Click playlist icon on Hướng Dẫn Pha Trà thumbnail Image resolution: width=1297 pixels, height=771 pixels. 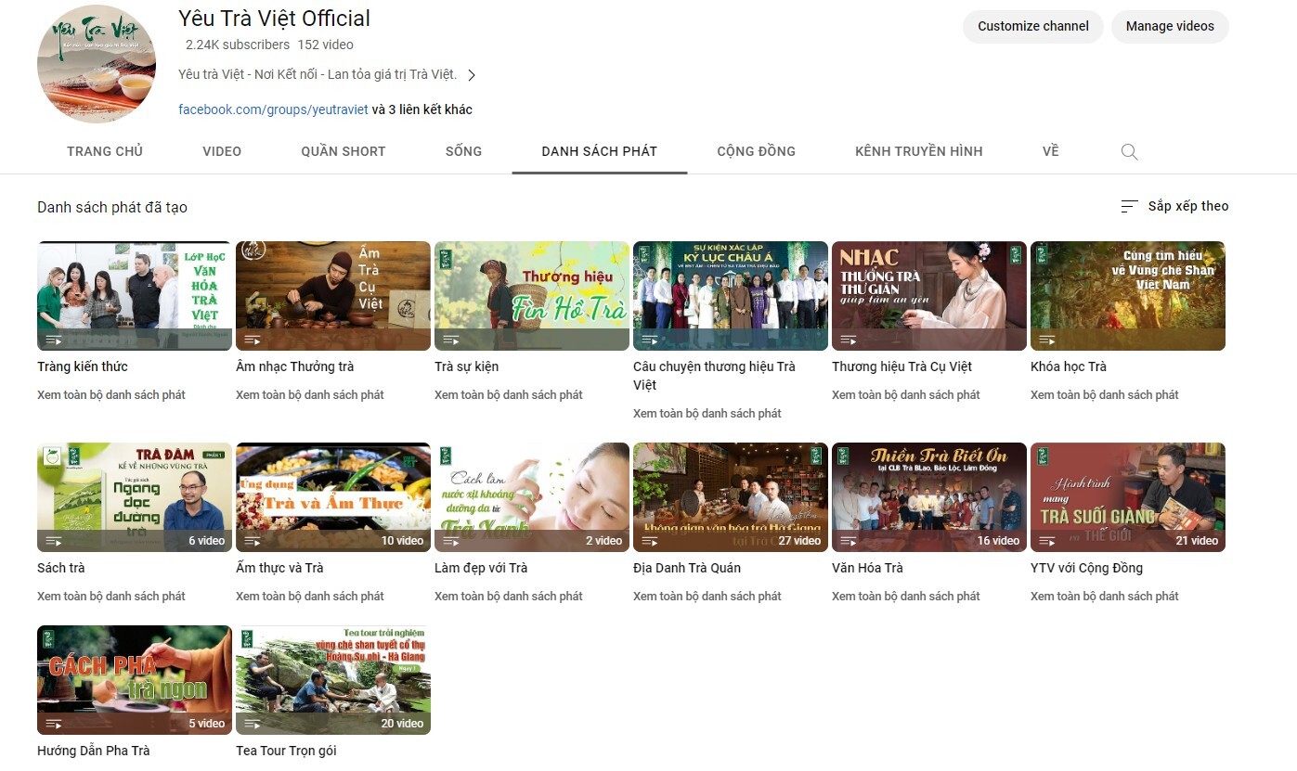[54, 724]
